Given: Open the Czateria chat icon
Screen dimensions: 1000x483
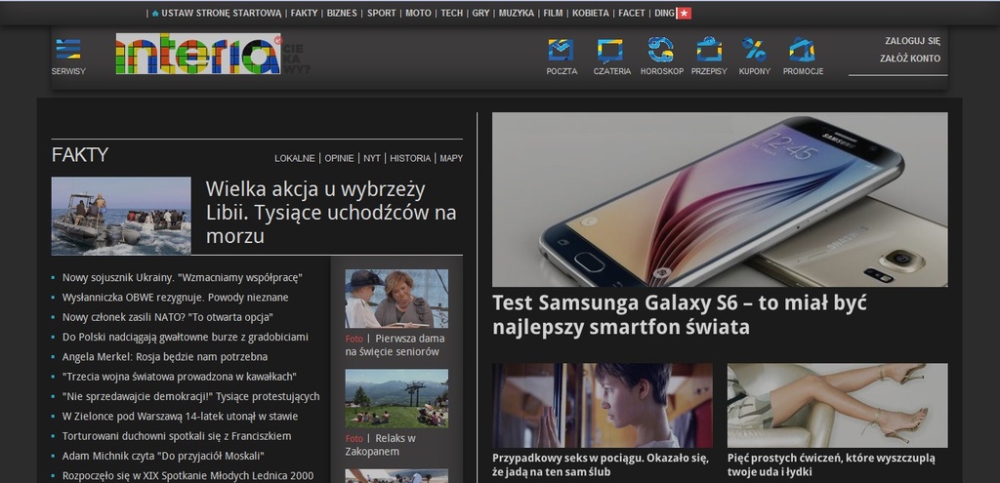Looking at the screenshot, I should (x=610, y=50).
